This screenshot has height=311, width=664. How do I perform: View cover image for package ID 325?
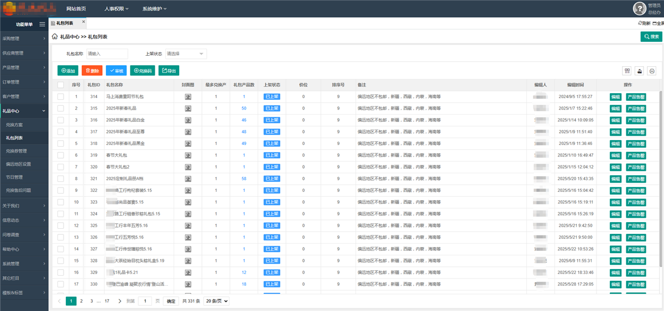click(188, 226)
